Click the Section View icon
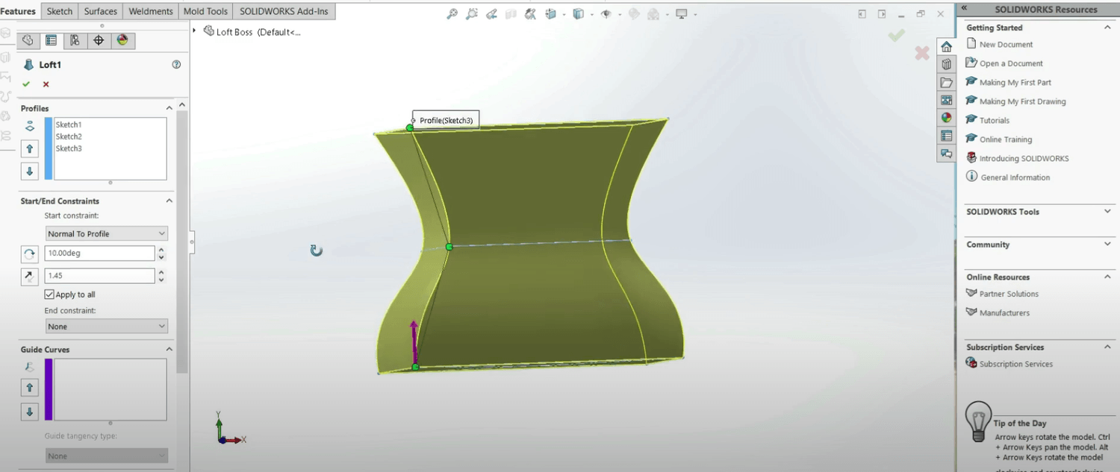Viewport: 1120px width, 472px height. (511, 14)
